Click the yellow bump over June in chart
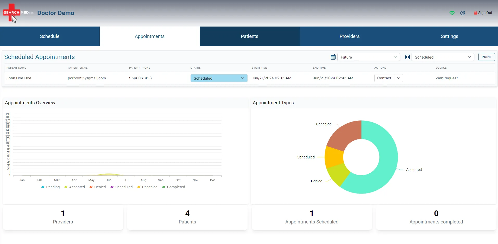Viewport: 498px width, 244px height. click(109, 174)
